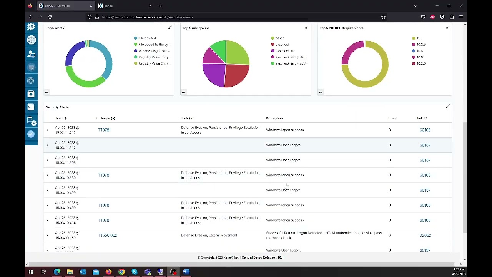This screenshot has width=492, height=277.
Task: Open a new browser tab with the plus
Action: click(x=160, y=6)
